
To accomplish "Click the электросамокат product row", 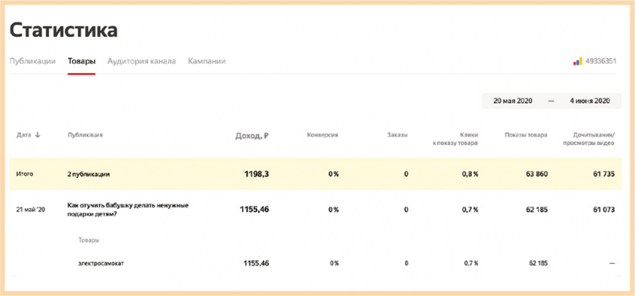I will point(315,263).
